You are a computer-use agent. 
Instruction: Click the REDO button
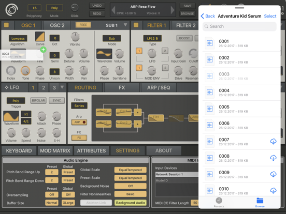(97, 13)
